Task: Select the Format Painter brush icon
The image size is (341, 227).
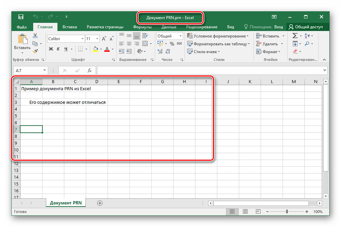Action: tap(35, 51)
